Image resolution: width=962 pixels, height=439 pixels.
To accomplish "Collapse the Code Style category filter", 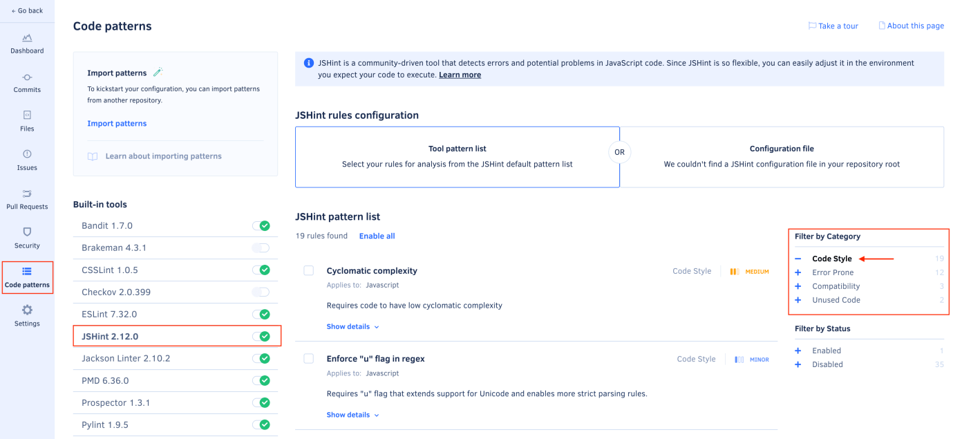I will point(798,259).
